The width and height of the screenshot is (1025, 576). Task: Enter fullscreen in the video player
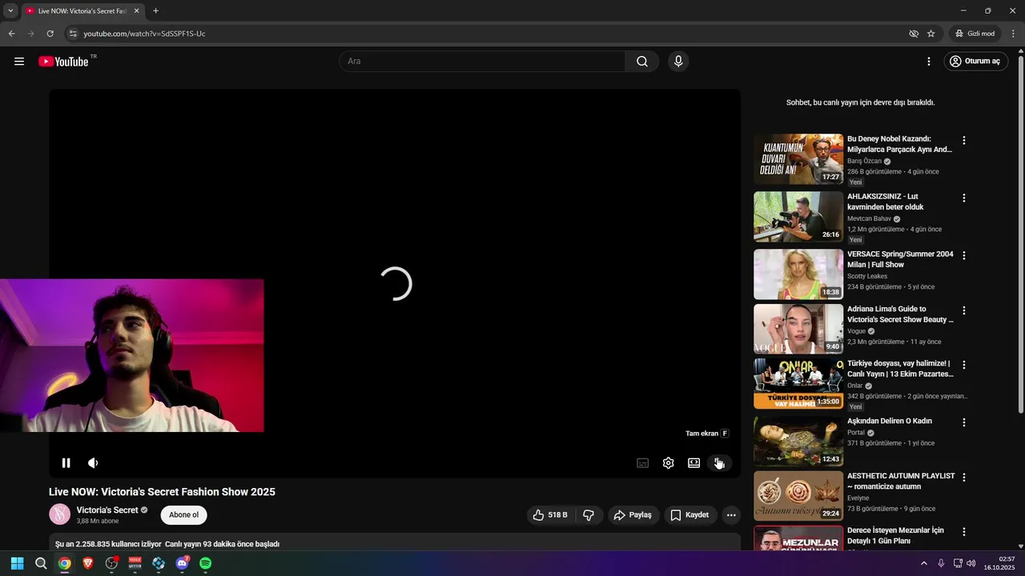click(x=719, y=462)
